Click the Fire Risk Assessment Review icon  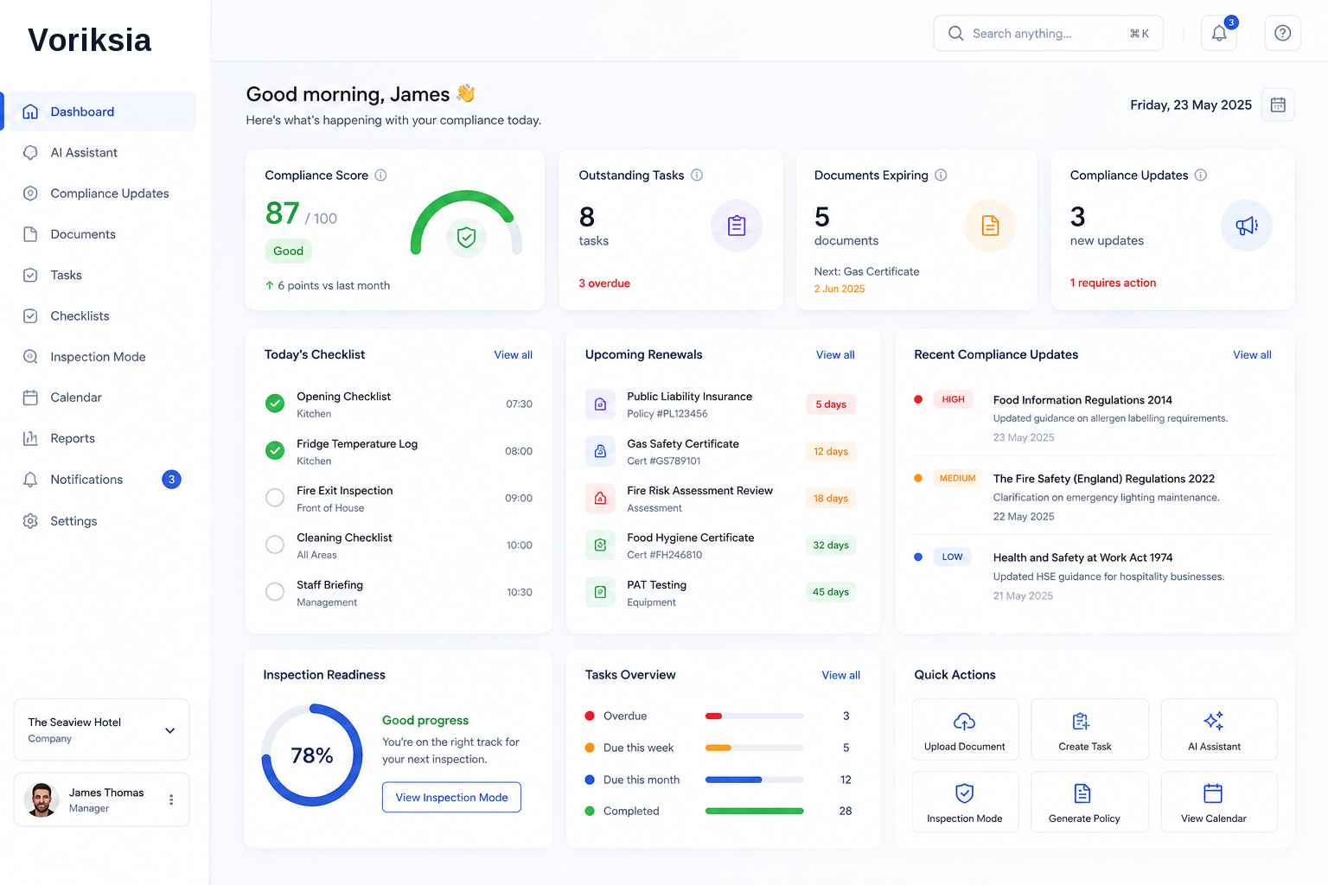click(x=600, y=498)
